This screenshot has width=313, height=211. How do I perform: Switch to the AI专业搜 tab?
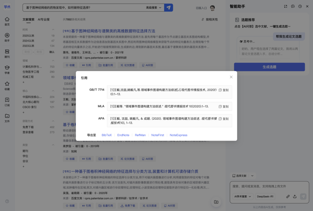point(43,19)
